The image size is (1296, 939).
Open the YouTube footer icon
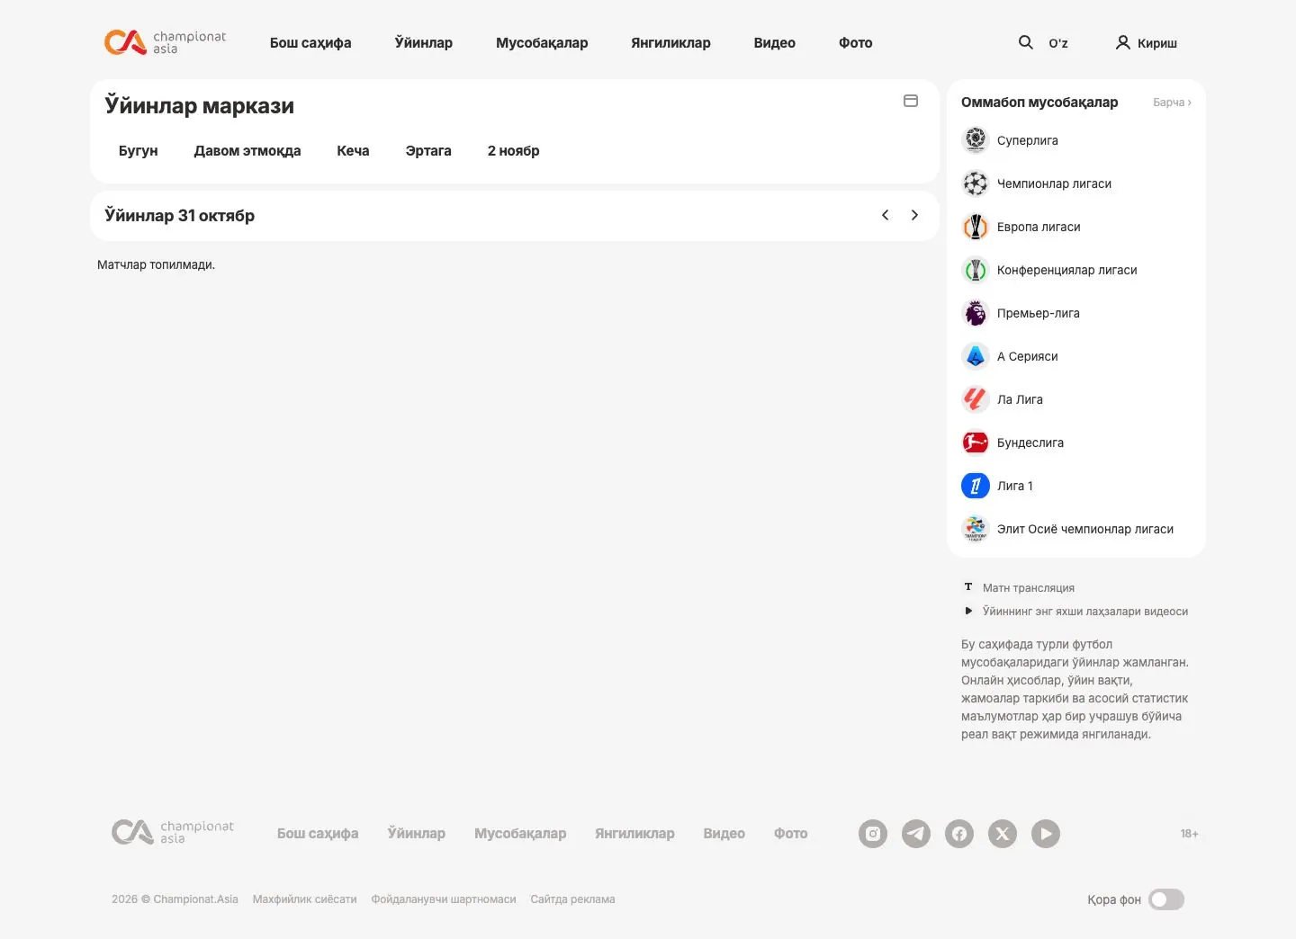click(x=1046, y=834)
